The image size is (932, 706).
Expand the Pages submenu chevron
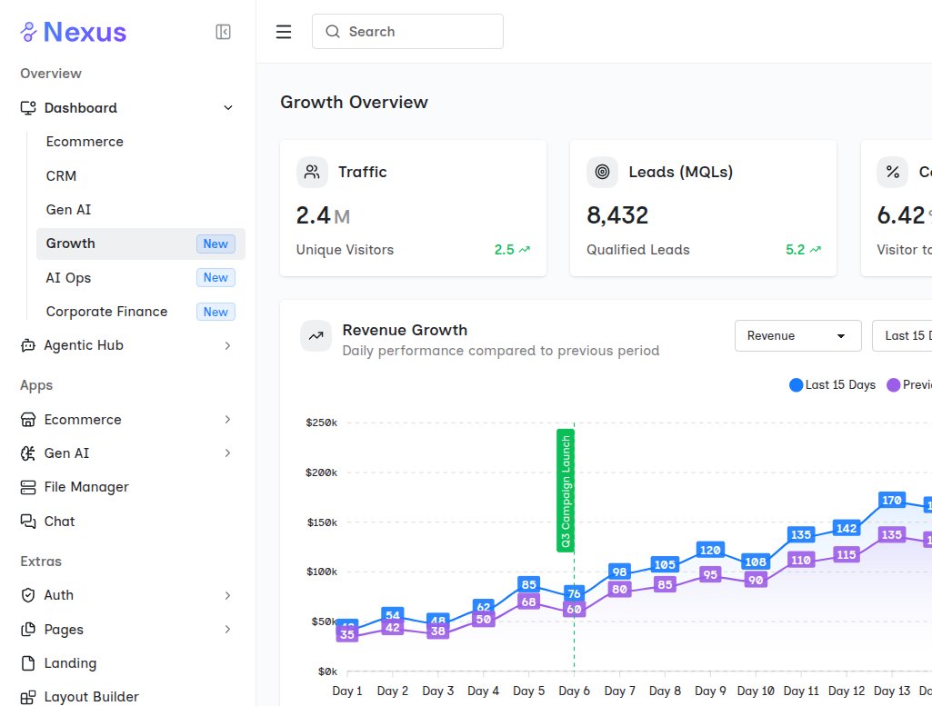tap(227, 630)
